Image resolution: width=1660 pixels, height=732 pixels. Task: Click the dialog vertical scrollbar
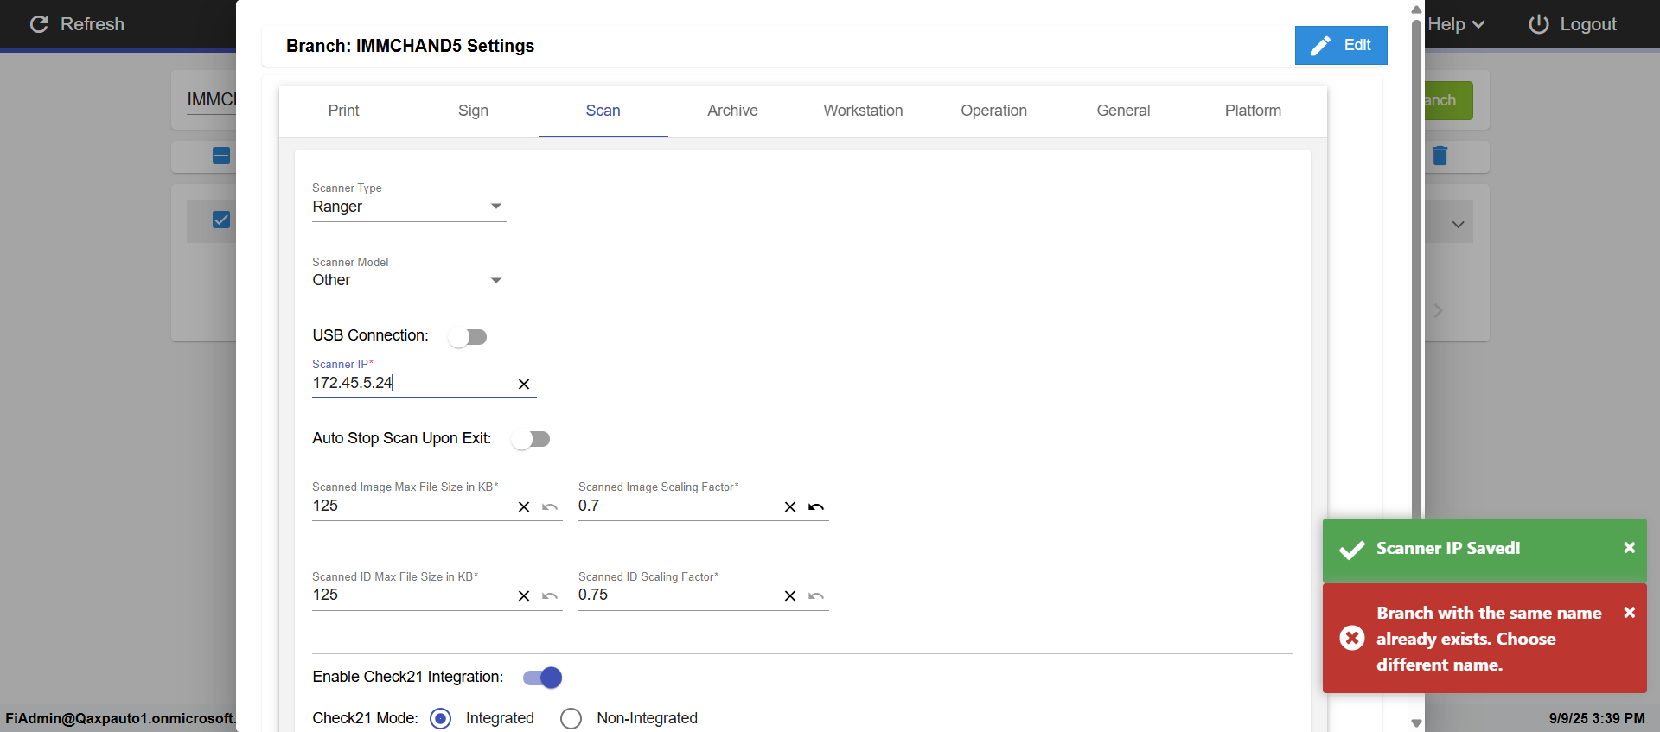point(1416,366)
